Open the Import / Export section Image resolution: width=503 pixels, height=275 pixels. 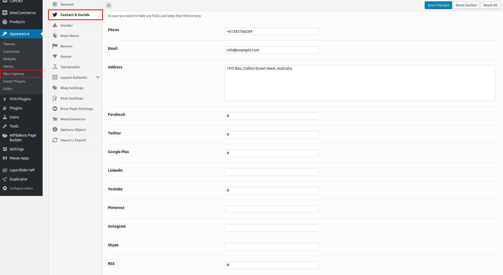coord(76,140)
